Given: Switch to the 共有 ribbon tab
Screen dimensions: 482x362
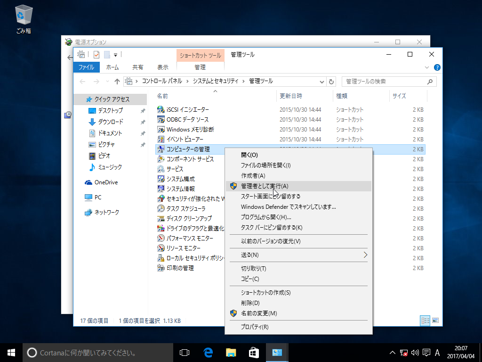Looking at the screenshot, I should pos(138,67).
